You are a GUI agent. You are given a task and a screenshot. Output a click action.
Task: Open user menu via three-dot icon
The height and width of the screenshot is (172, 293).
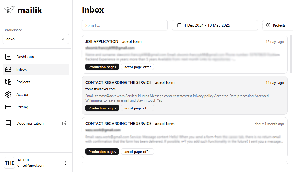[65, 163]
